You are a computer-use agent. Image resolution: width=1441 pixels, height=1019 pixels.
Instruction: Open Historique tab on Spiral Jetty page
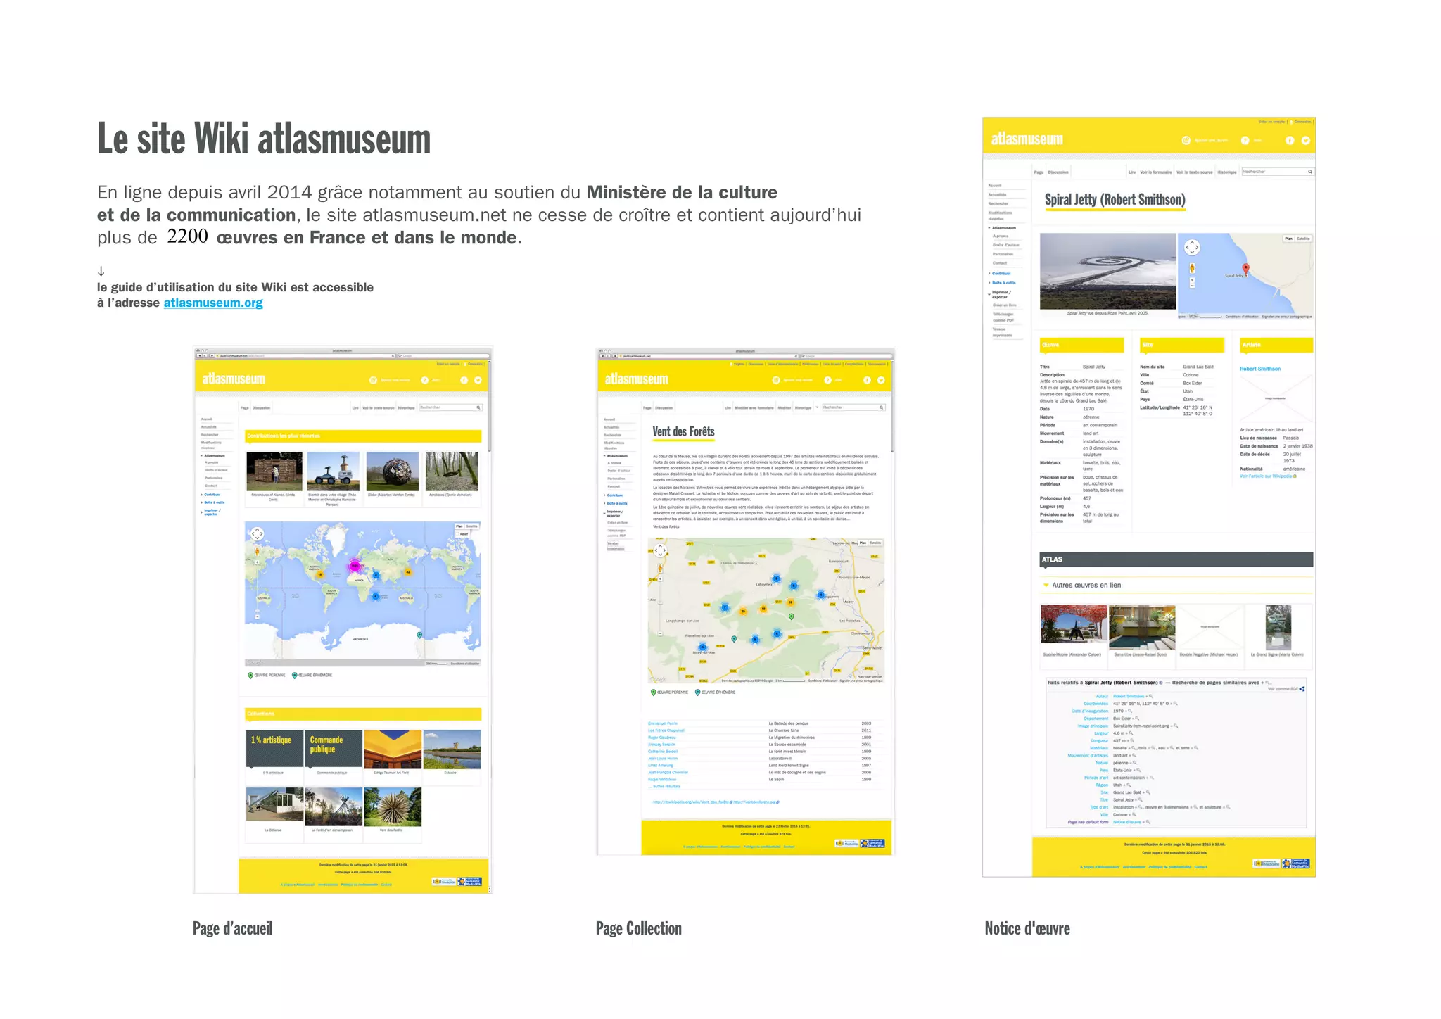click(x=1227, y=172)
